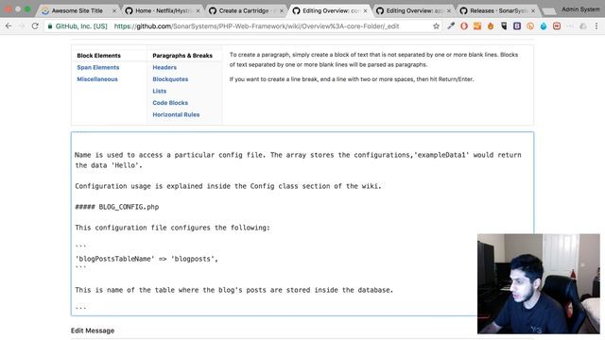
Task: Click the '##### BLOG_CONFIG.php' heading line
Action: pos(117,207)
